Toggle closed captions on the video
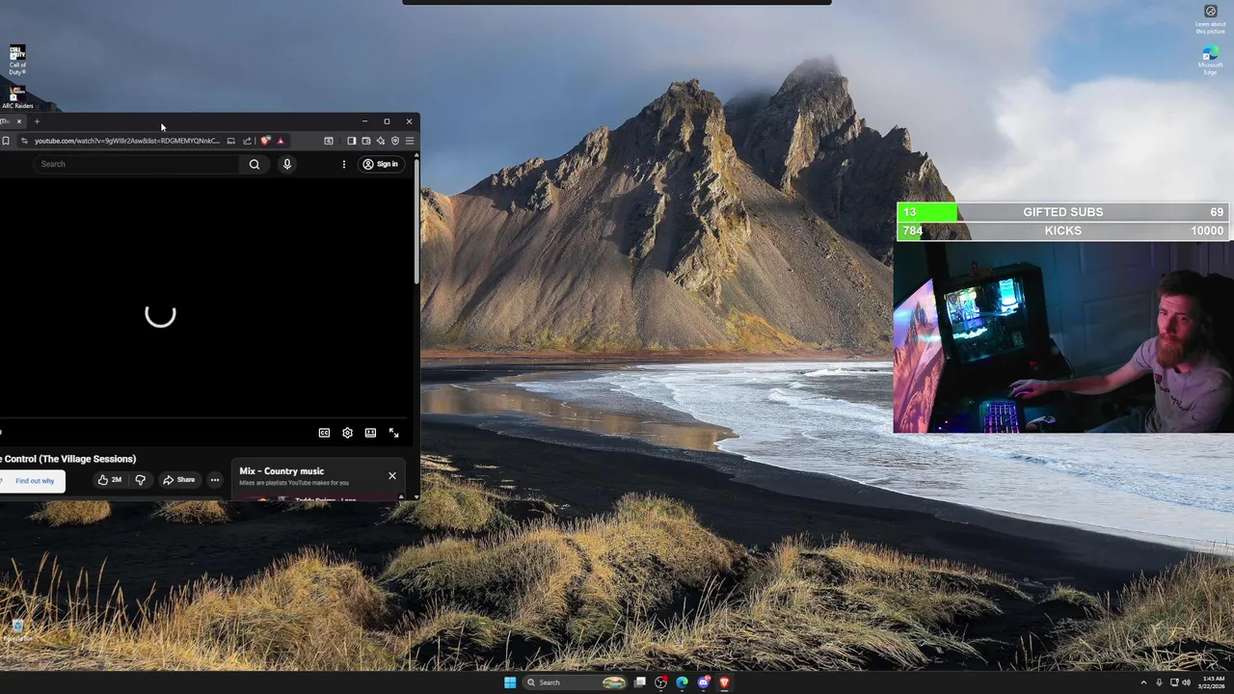1234x694 pixels. point(324,433)
